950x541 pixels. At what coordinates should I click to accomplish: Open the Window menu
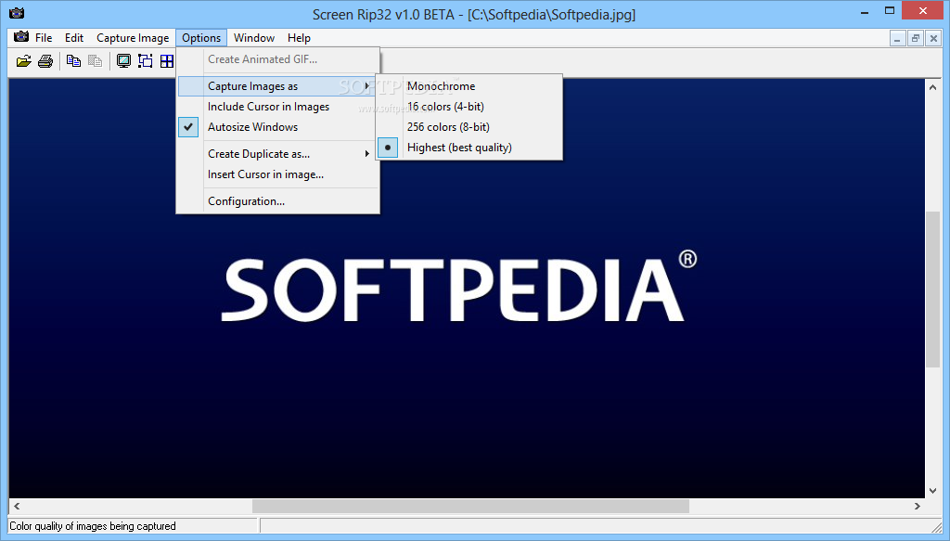pos(254,37)
